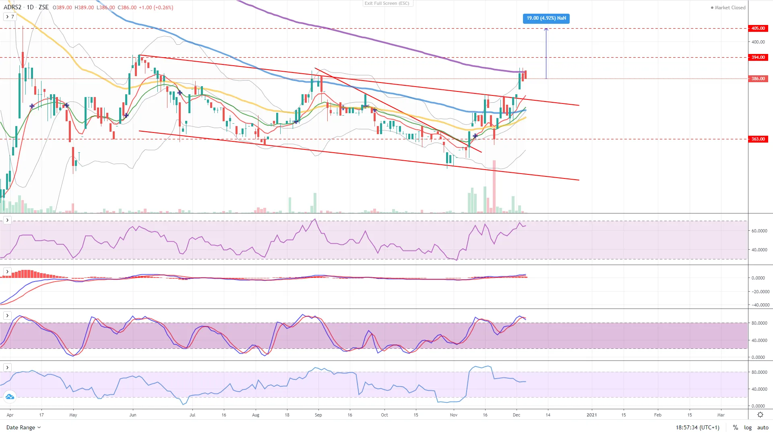Screen dimensions: 773x435
Task: Expand the Stochastic pane legend arrow
Action: coord(7,315)
